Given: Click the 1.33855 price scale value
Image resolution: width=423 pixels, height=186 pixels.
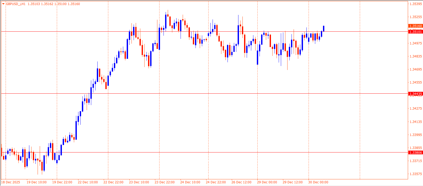Looking at the screenshot, I should (416, 148).
